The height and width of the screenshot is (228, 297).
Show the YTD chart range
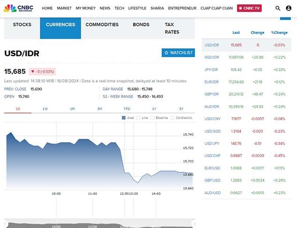coord(126,109)
